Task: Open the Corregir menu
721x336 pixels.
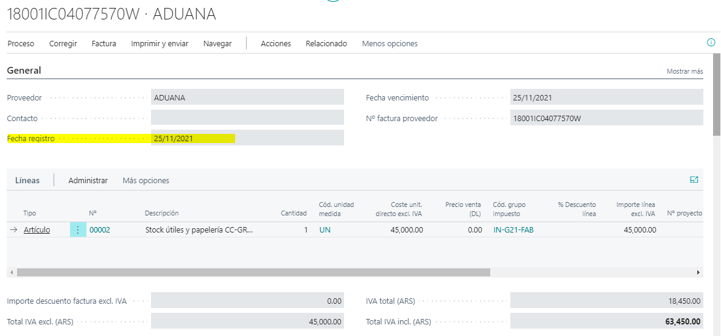Action: point(63,44)
